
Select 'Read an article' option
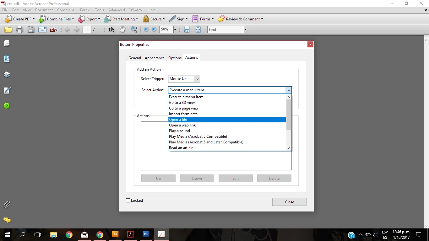(227, 148)
